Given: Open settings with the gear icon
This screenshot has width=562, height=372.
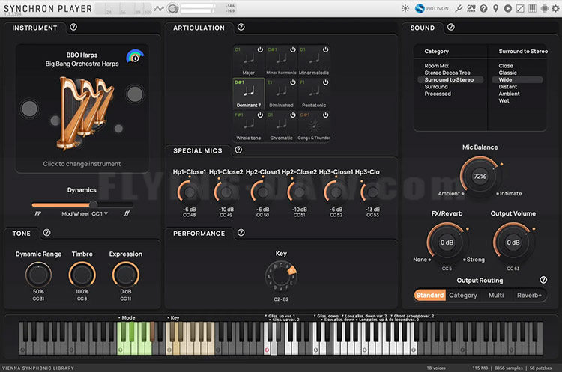Looking at the screenshot, I should point(555,8).
